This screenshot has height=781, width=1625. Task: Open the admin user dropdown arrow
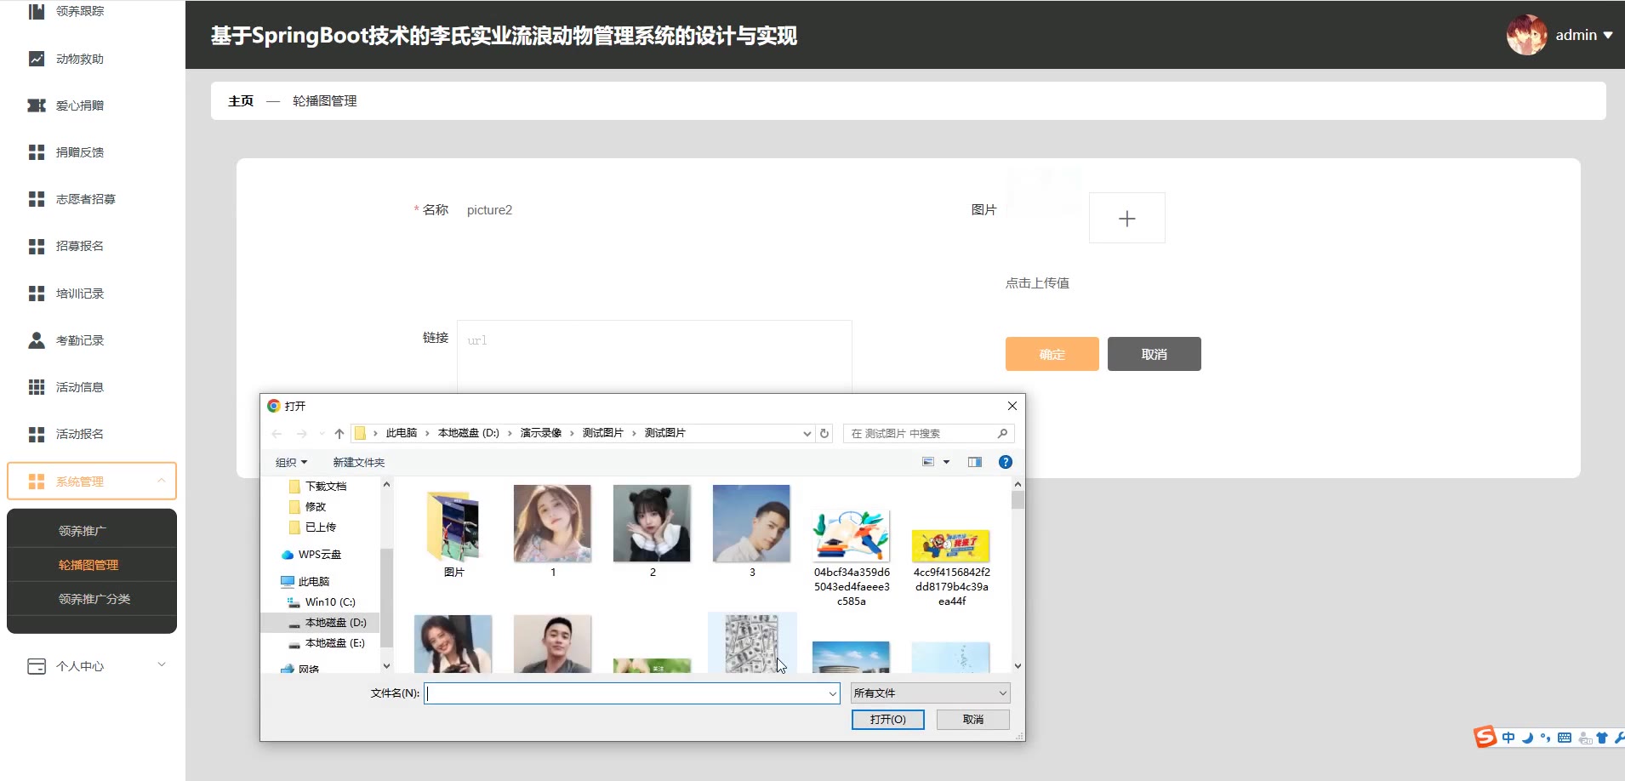tap(1608, 36)
